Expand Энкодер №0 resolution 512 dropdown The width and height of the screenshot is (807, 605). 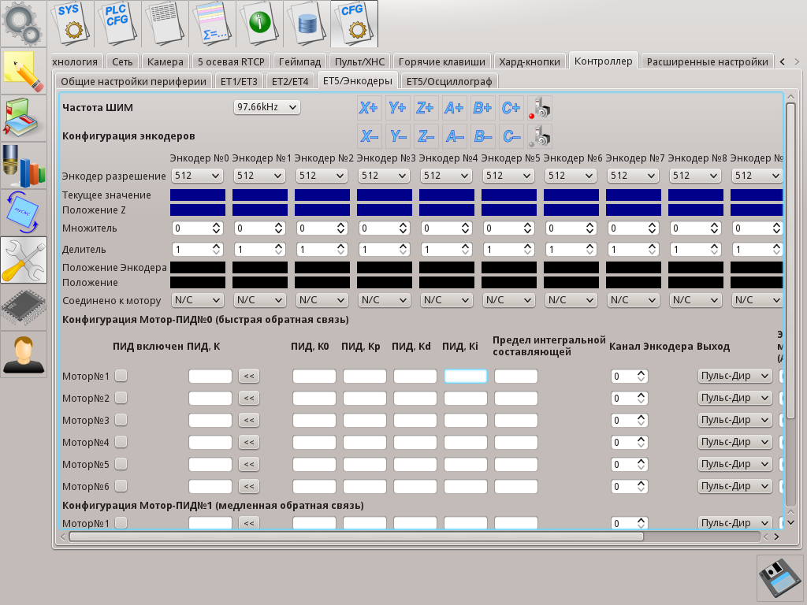click(x=198, y=176)
